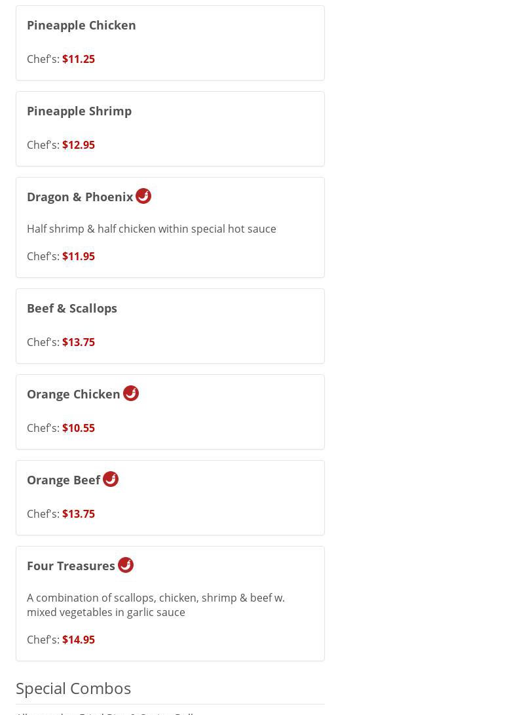The image size is (514, 715).
Task: Click the spicy chili icon beside Orange Chicken
Action: (131, 393)
